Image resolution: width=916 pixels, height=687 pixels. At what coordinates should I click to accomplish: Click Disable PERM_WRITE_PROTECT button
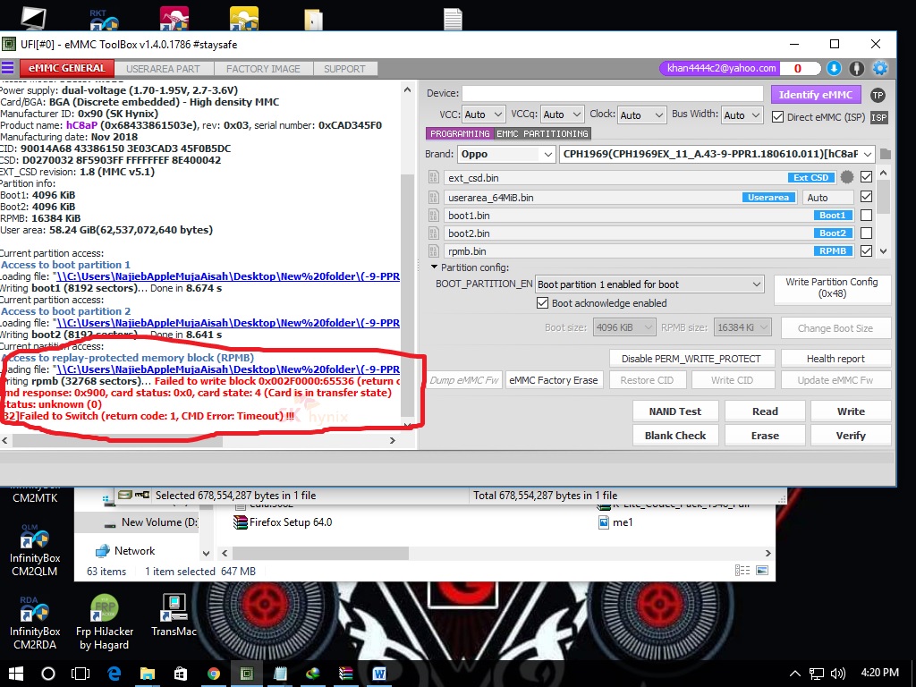point(691,359)
